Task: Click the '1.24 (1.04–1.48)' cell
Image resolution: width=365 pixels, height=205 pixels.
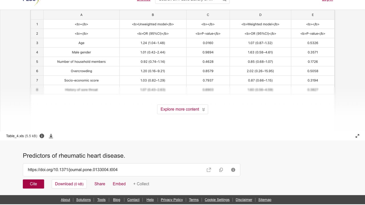Action: pyautogui.click(x=153, y=43)
